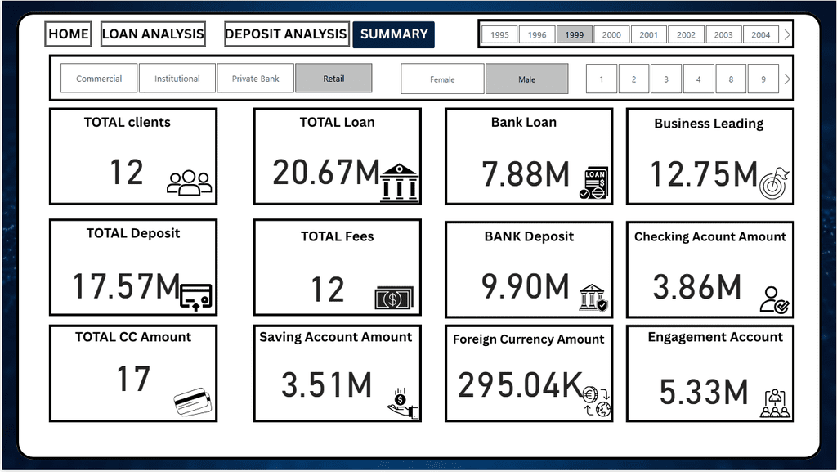Toggle the Male gender filter

[x=526, y=79]
